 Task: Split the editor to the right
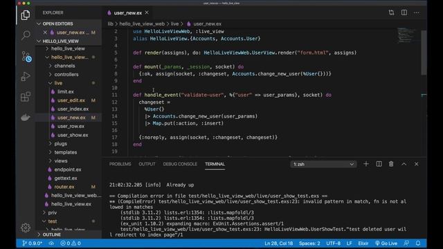tap(404, 12)
